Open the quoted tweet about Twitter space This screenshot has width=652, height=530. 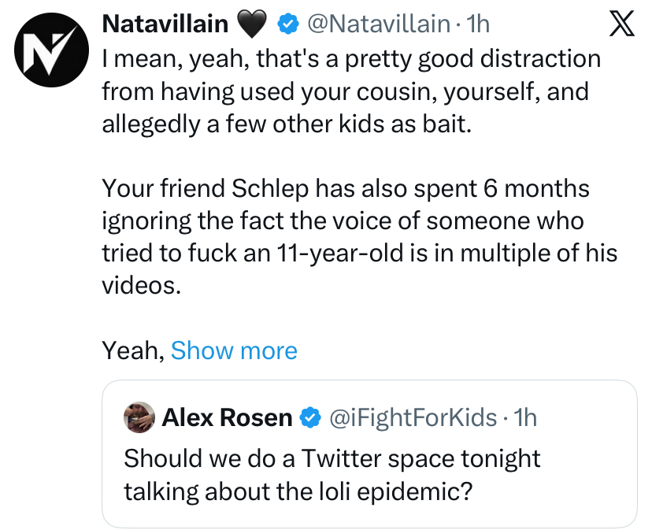tap(369, 454)
